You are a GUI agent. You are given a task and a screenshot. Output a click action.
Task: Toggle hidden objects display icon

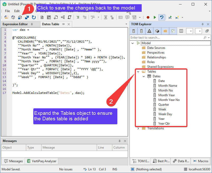(x=173, y=31)
